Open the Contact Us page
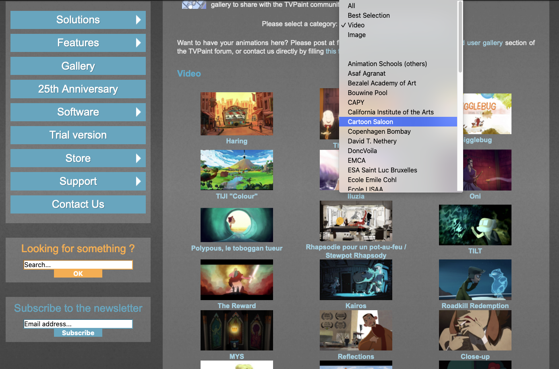 click(x=78, y=204)
